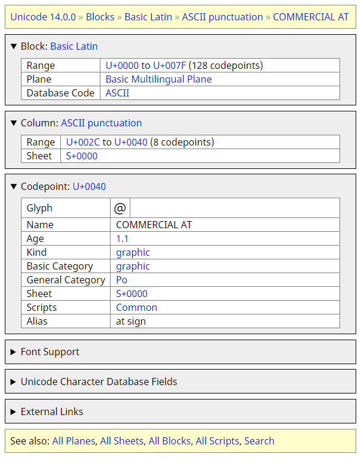Open U+002C codepoint link
The image size is (361, 460).
pyautogui.click(x=83, y=143)
